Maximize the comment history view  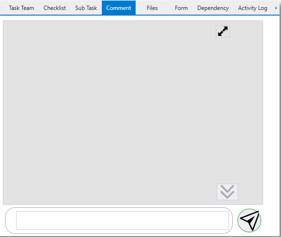[223, 31]
